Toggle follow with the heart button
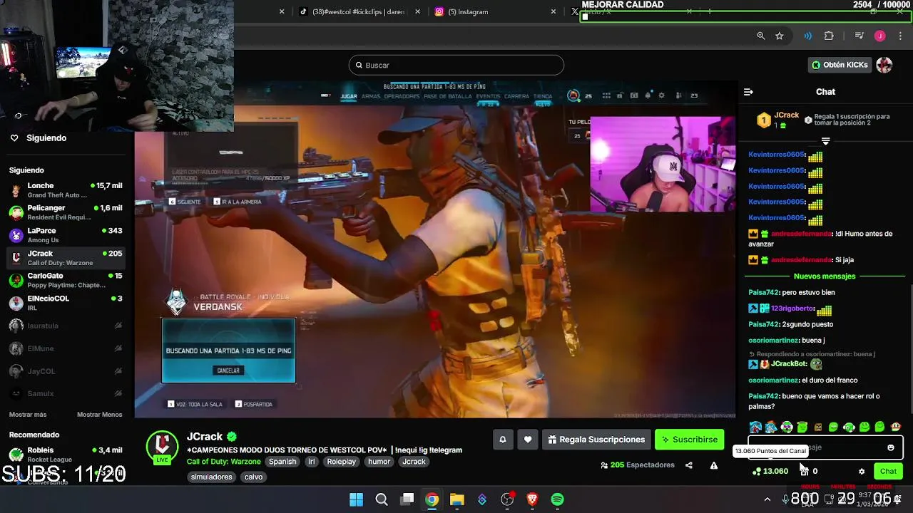913x513 pixels. [x=528, y=440]
